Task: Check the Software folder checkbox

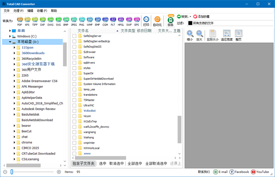Action: pos(74,57)
